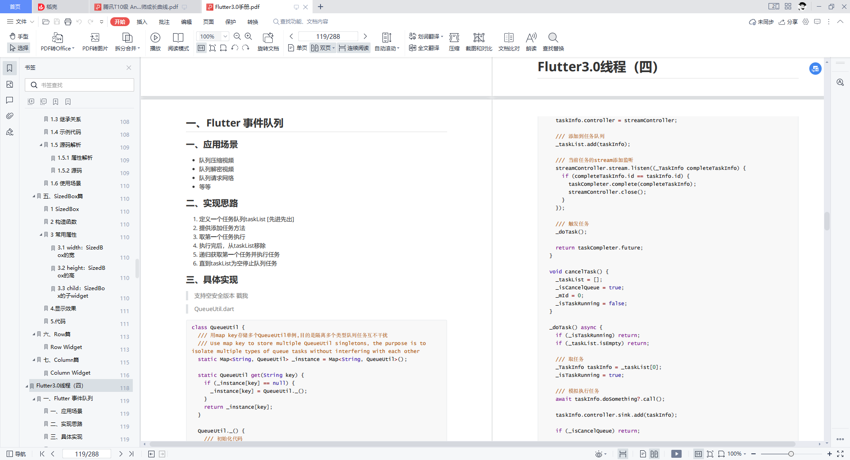Open bookmark 二、实现思路
This screenshot has width=850, height=460.
pyautogui.click(x=66, y=424)
